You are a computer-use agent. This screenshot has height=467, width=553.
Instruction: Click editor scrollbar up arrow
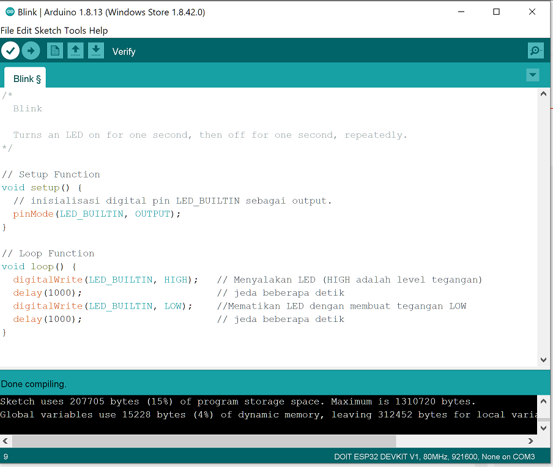click(543, 94)
